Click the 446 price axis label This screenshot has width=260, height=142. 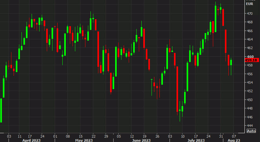click(x=249, y=117)
